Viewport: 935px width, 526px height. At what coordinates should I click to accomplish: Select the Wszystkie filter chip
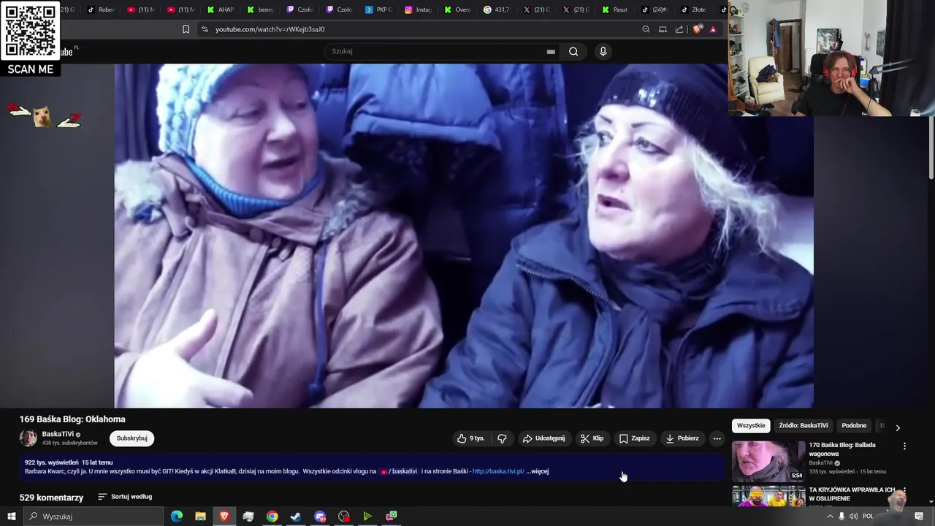[x=751, y=426]
